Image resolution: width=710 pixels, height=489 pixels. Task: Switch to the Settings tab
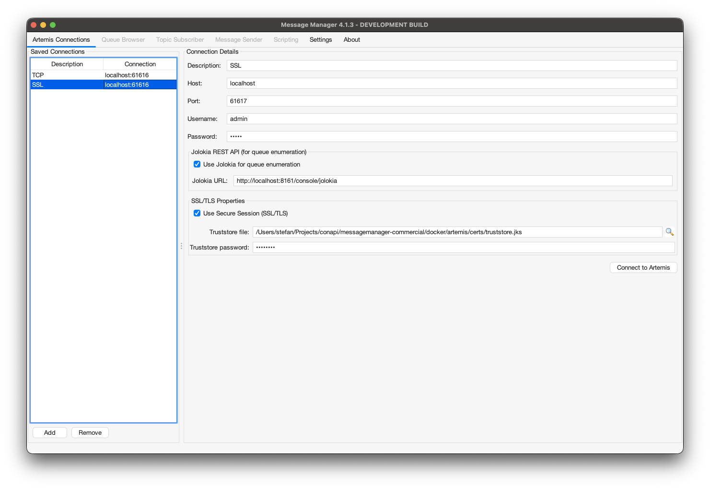pos(320,39)
